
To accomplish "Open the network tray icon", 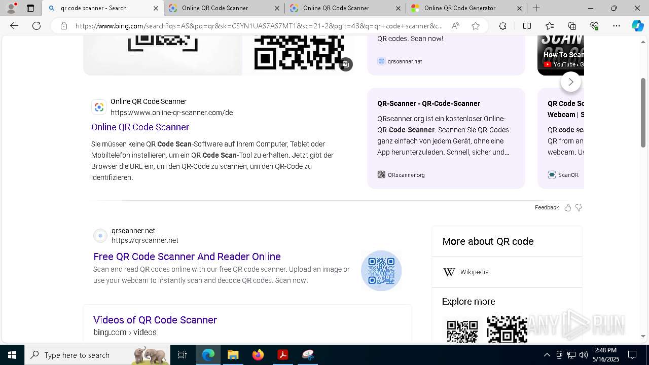I will pyautogui.click(x=571, y=355).
